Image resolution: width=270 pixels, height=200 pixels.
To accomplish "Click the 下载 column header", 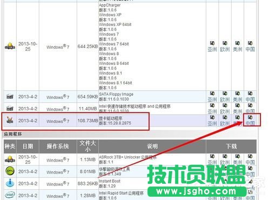I will coord(231,146).
